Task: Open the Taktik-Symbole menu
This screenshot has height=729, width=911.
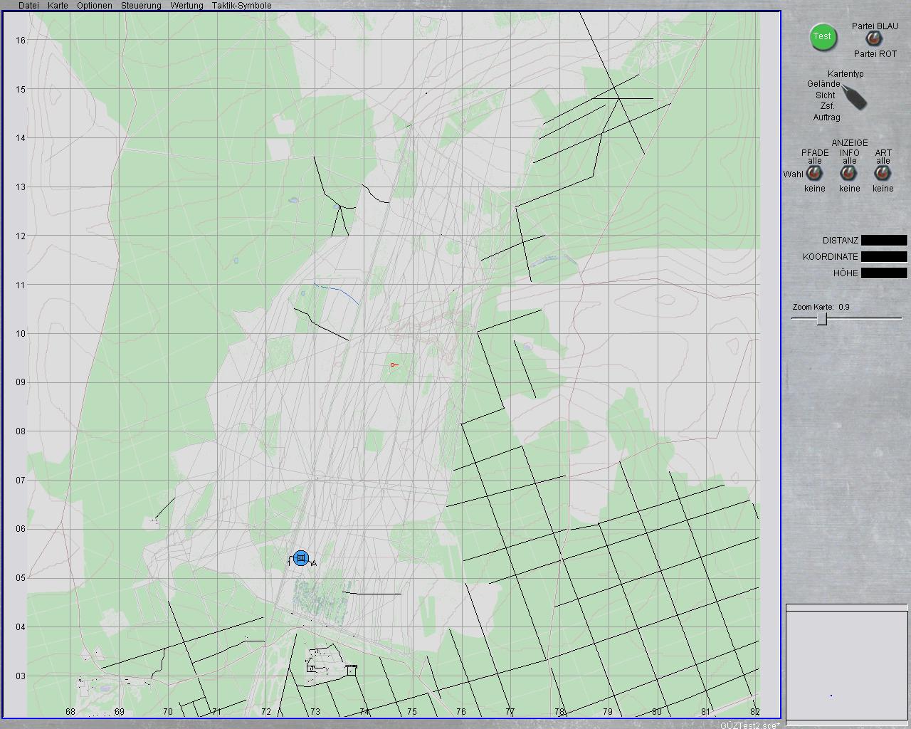Action: pos(241,6)
